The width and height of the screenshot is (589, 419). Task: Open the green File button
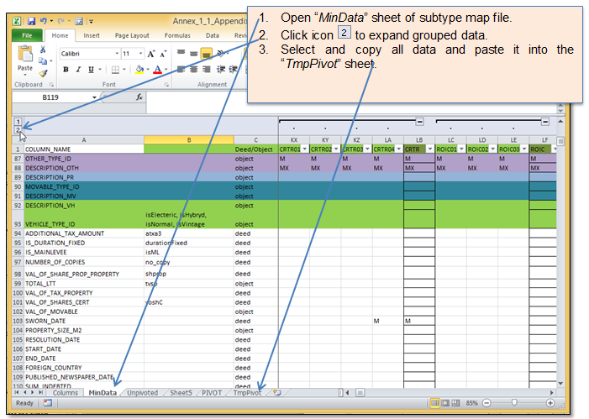pos(27,36)
